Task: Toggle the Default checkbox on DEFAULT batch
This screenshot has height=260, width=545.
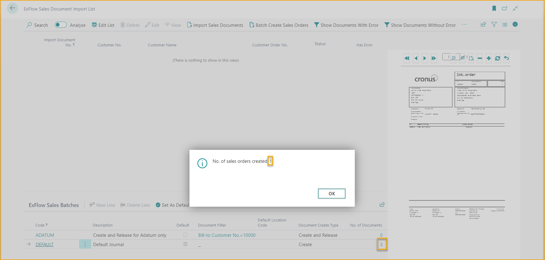Action: coord(185,244)
